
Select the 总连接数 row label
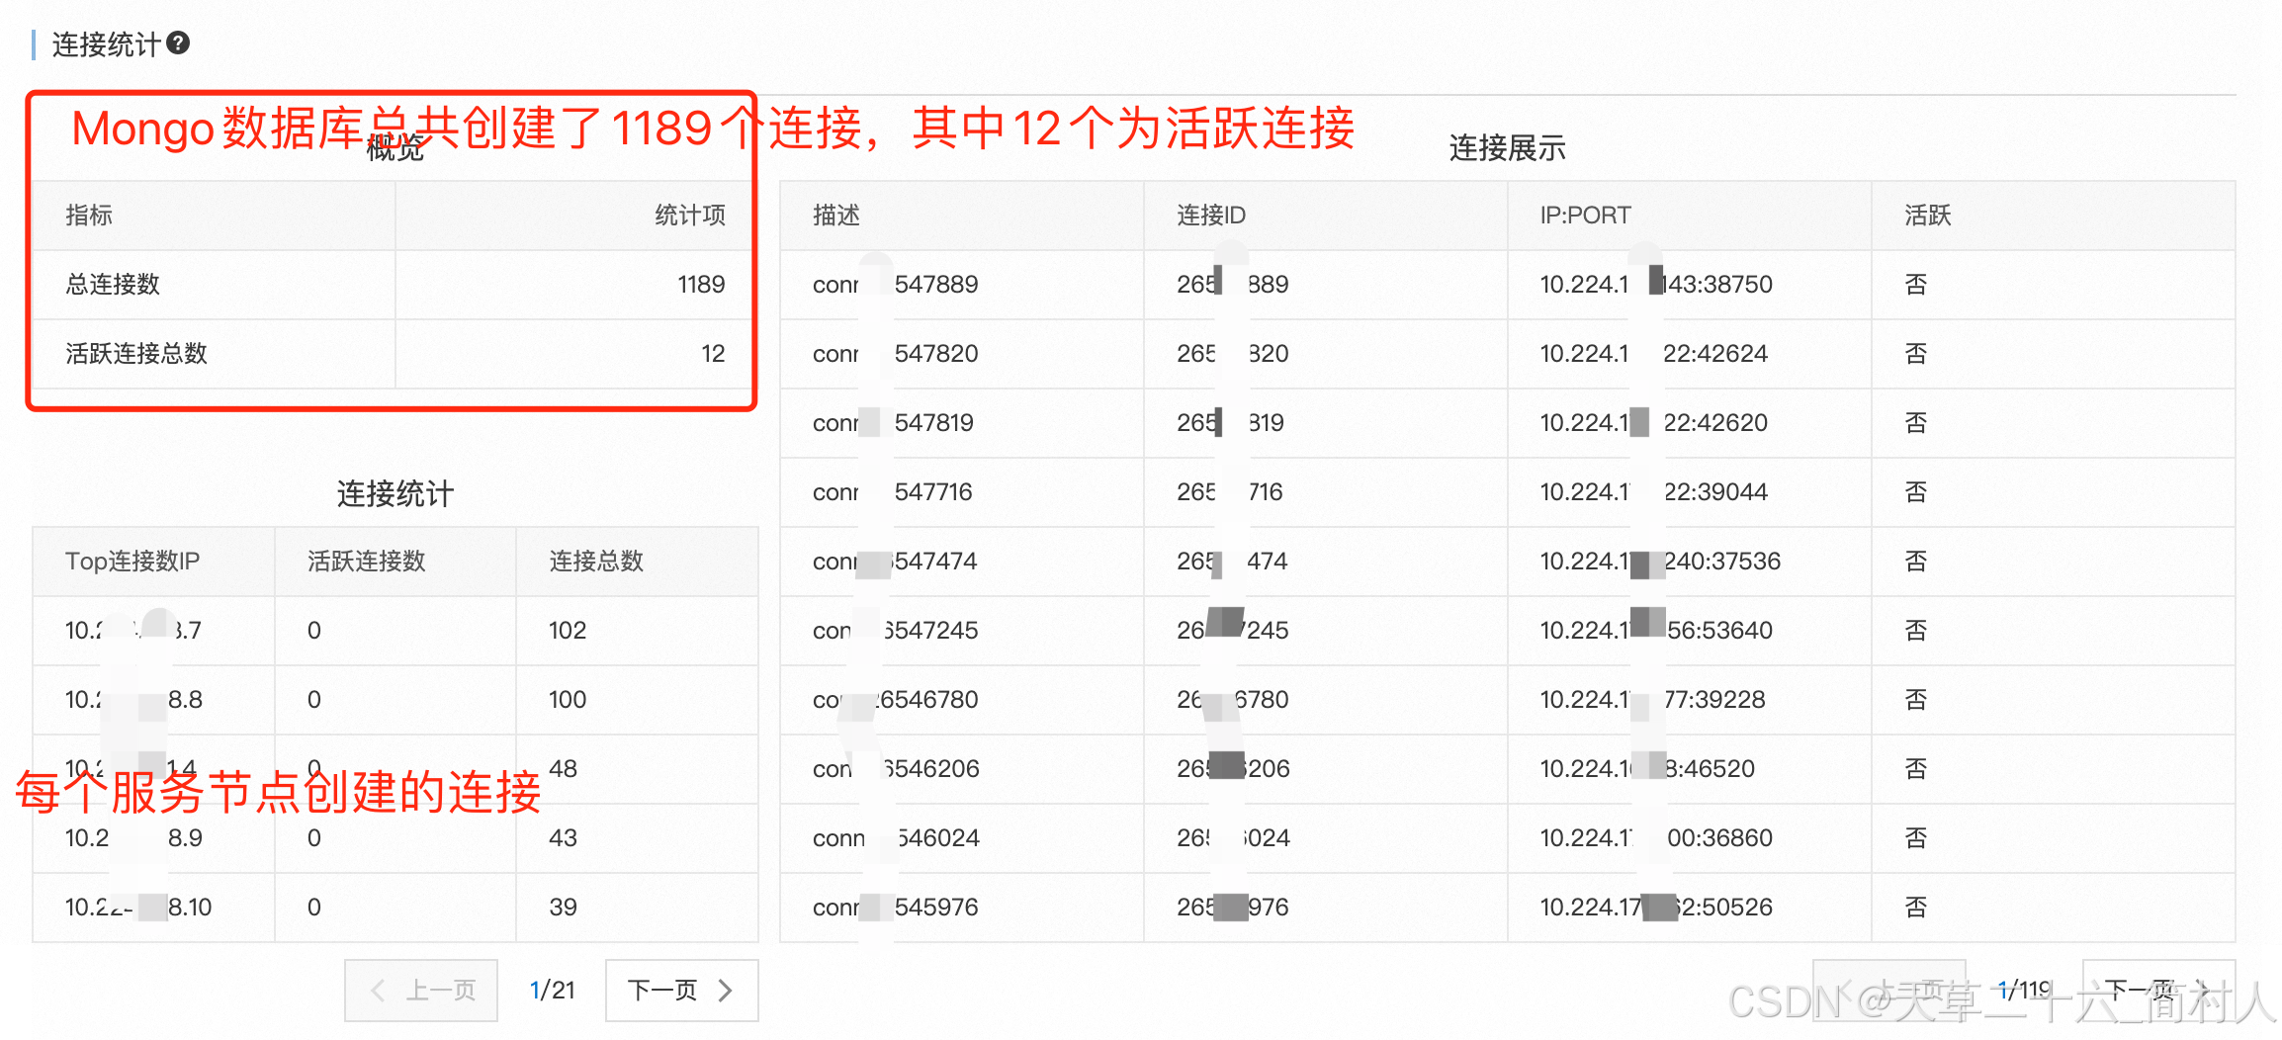point(113,285)
